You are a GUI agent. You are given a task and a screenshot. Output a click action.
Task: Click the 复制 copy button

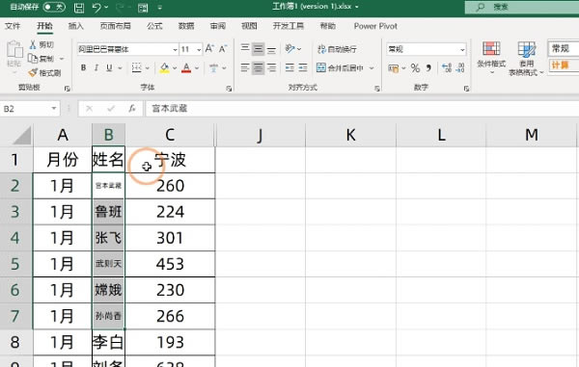pyautogui.click(x=41, y=58)
